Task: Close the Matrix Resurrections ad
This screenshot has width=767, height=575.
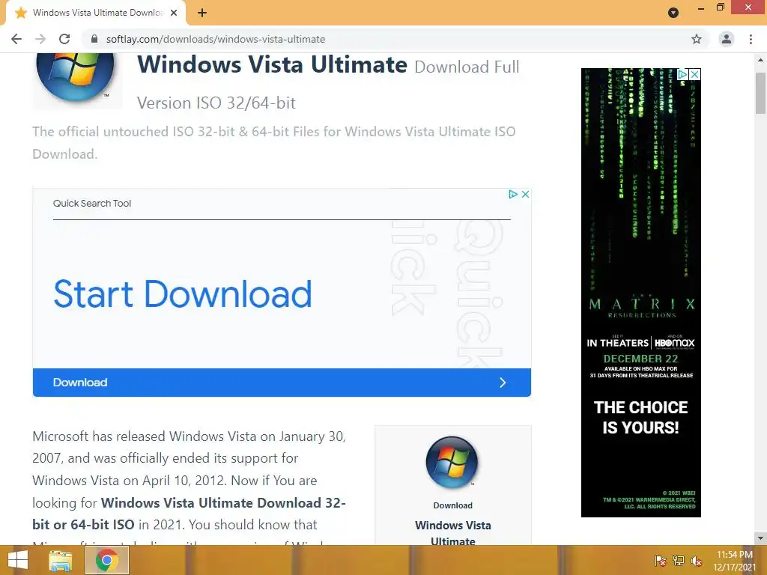Action: (694, 74)
